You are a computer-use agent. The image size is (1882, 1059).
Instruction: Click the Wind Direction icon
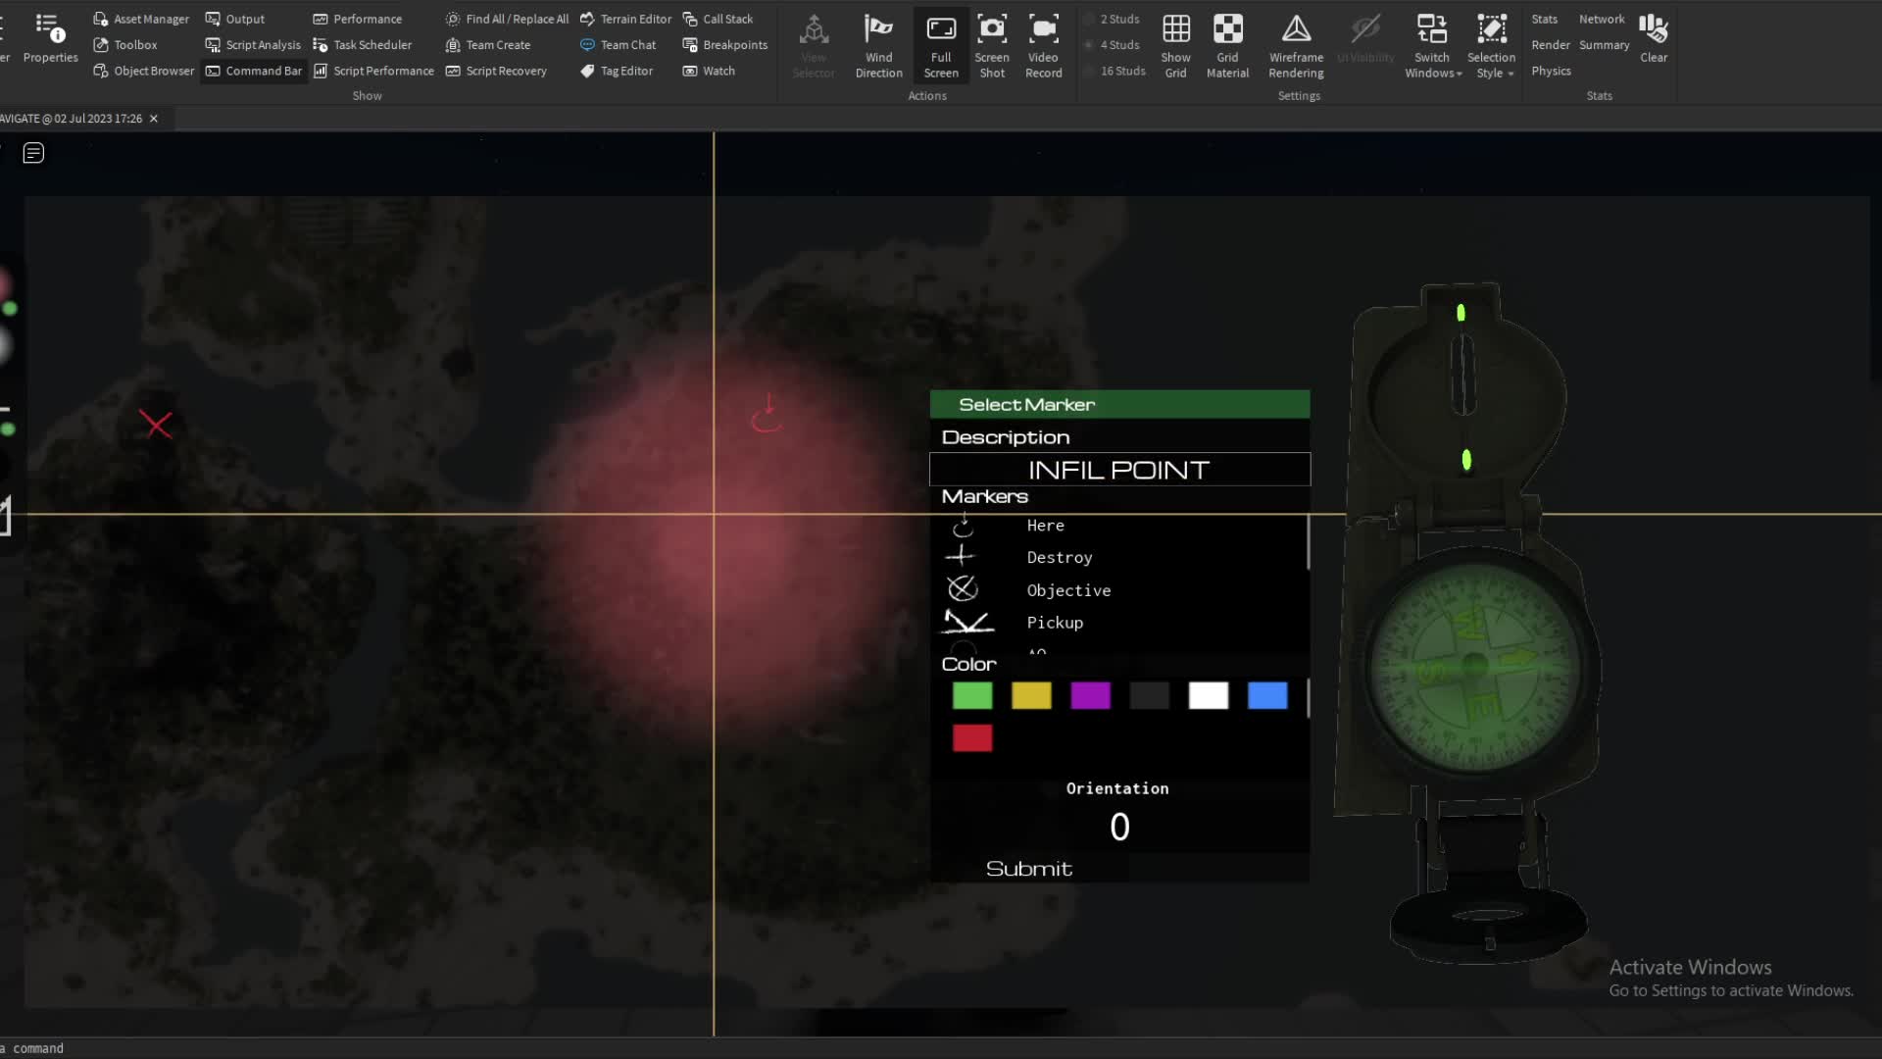878,44
